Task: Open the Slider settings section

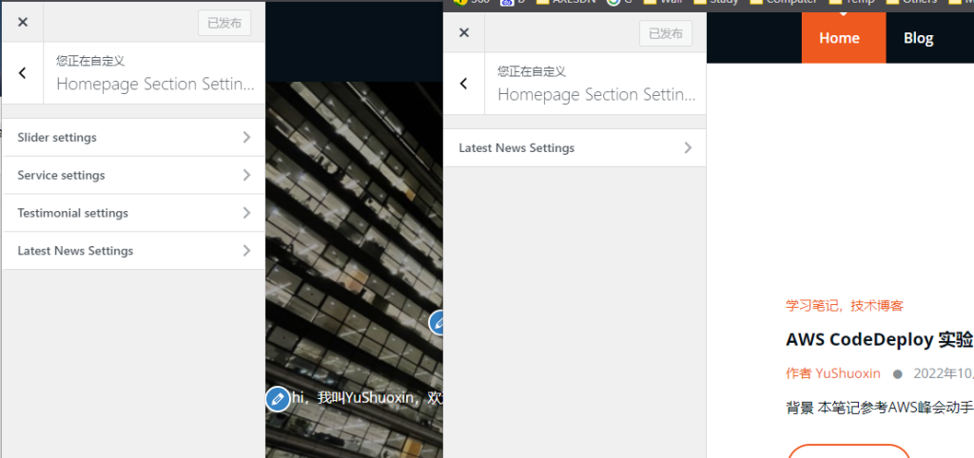Action: tap(57, 138)
